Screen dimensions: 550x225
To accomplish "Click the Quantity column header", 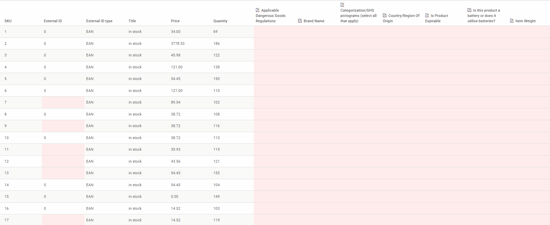I will coord(220,21).
